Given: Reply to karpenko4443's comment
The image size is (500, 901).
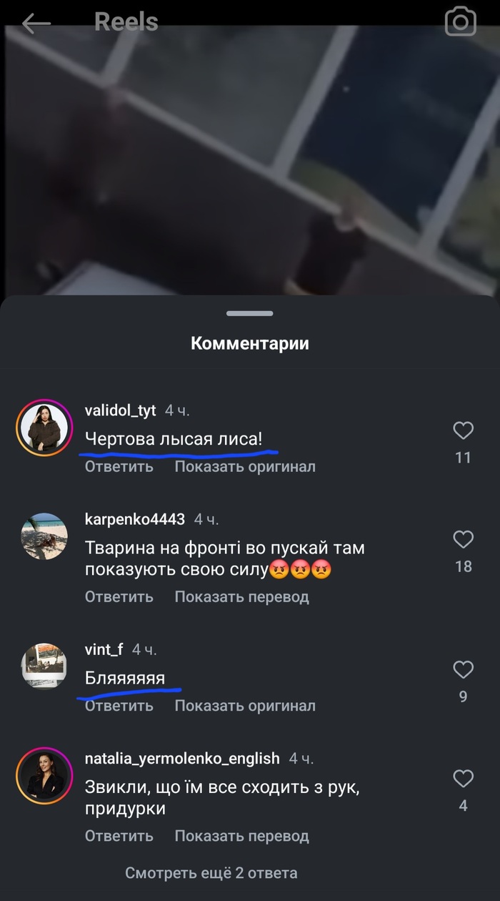Looking at the screenshot, I should [119, 596].
